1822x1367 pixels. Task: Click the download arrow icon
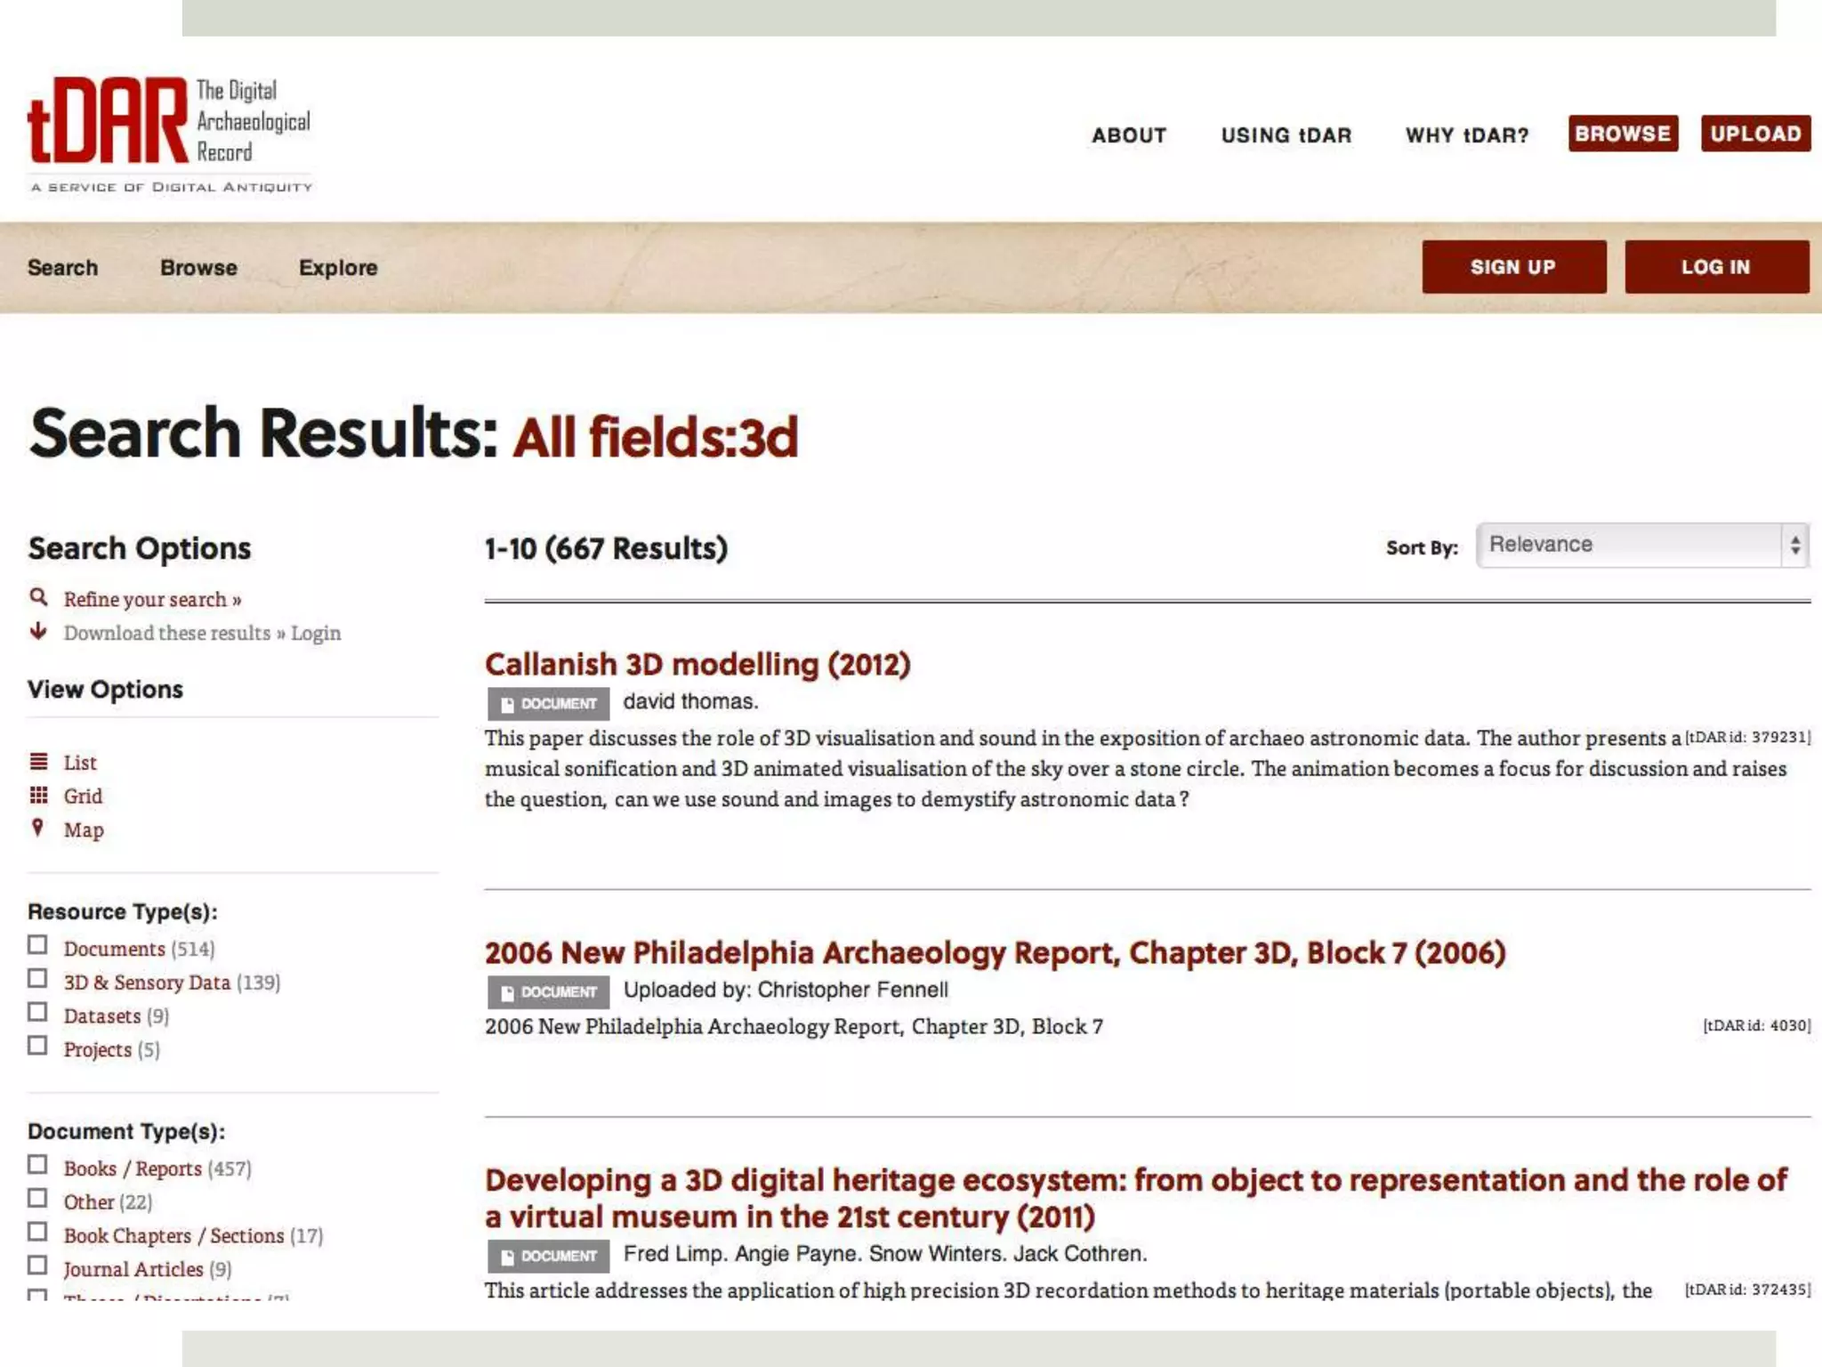(38, 632)
